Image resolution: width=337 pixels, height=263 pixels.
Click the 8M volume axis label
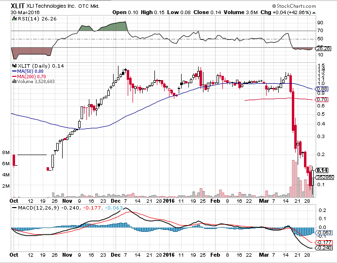click(x=6, y=153)
